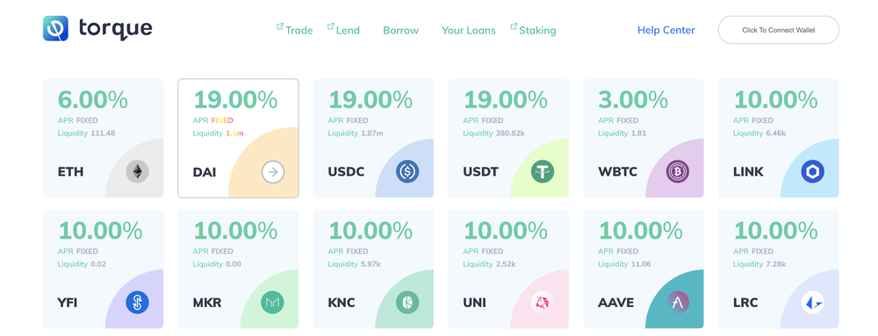Click the UNI unicorn icon
The height and width of the screenshot is (336, 878).
click(543, 303)
